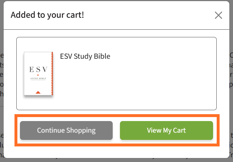This screenshot has height=162, width=233.
Task: Click the word "Bible" in product name
Action: coord(102,56)
